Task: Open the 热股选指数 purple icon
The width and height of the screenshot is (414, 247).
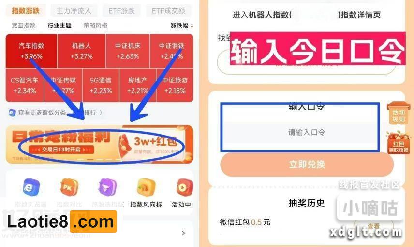Action: (x=107, y=187)
